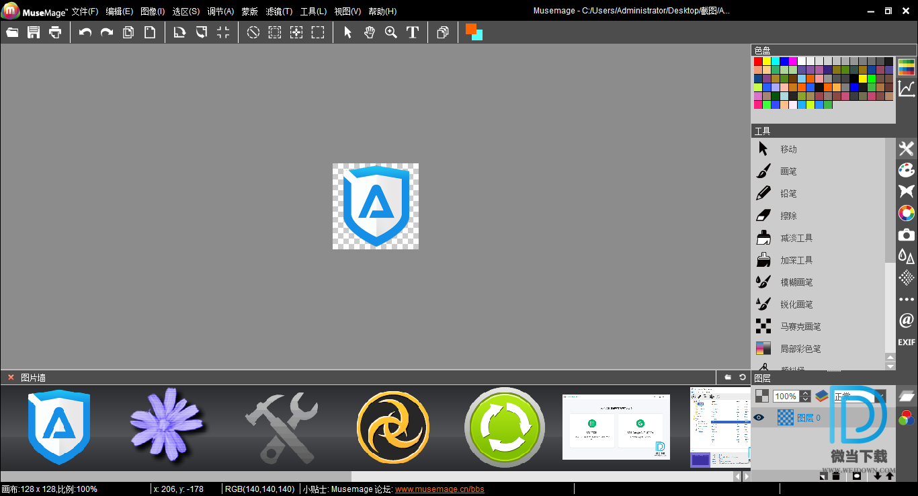Pick the yellow swatch in top row
The image size is (918, 496).
click(x=767, y=61)
